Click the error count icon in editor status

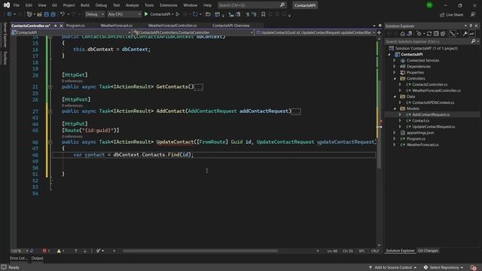[x=44, y=251]
